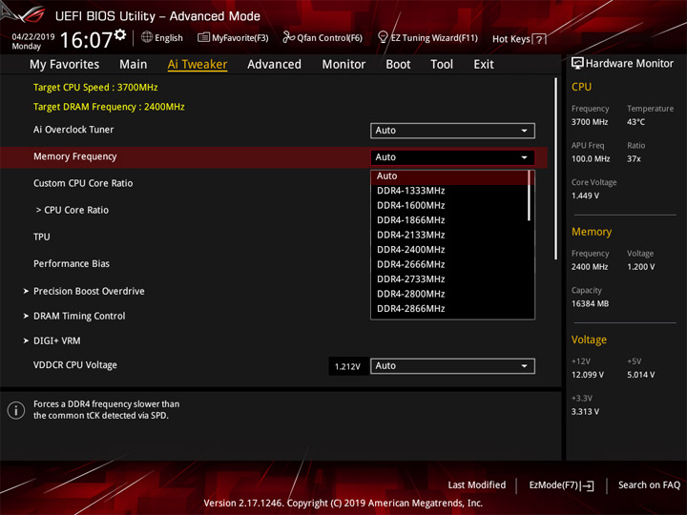This screenshot has height=515, width=687.
Task: Click Target DRAM Frequency : 2400MHz text
Action: tap(109, 107)
